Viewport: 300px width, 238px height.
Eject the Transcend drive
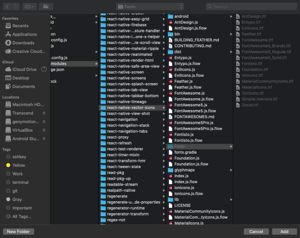click(44, 113)
